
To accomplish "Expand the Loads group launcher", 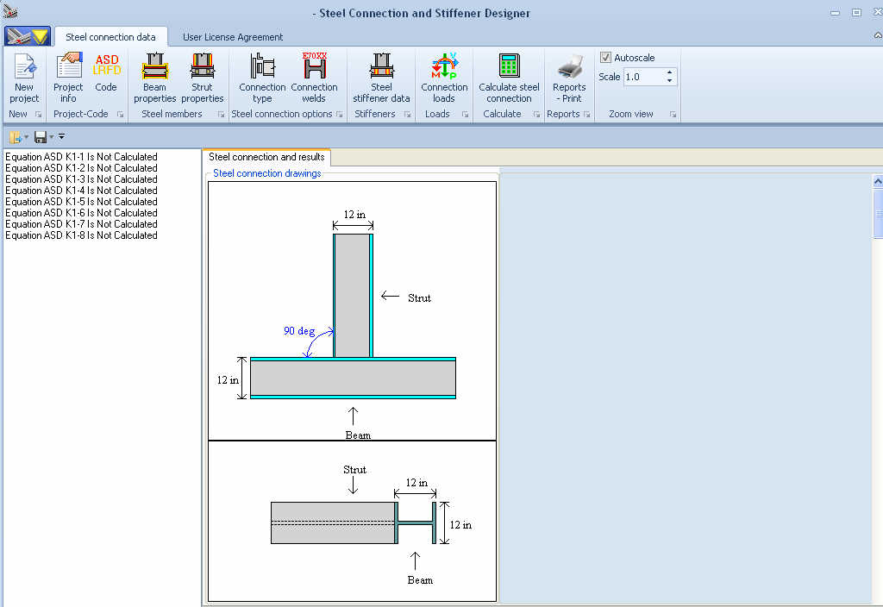I will click(x=465, y=115).
